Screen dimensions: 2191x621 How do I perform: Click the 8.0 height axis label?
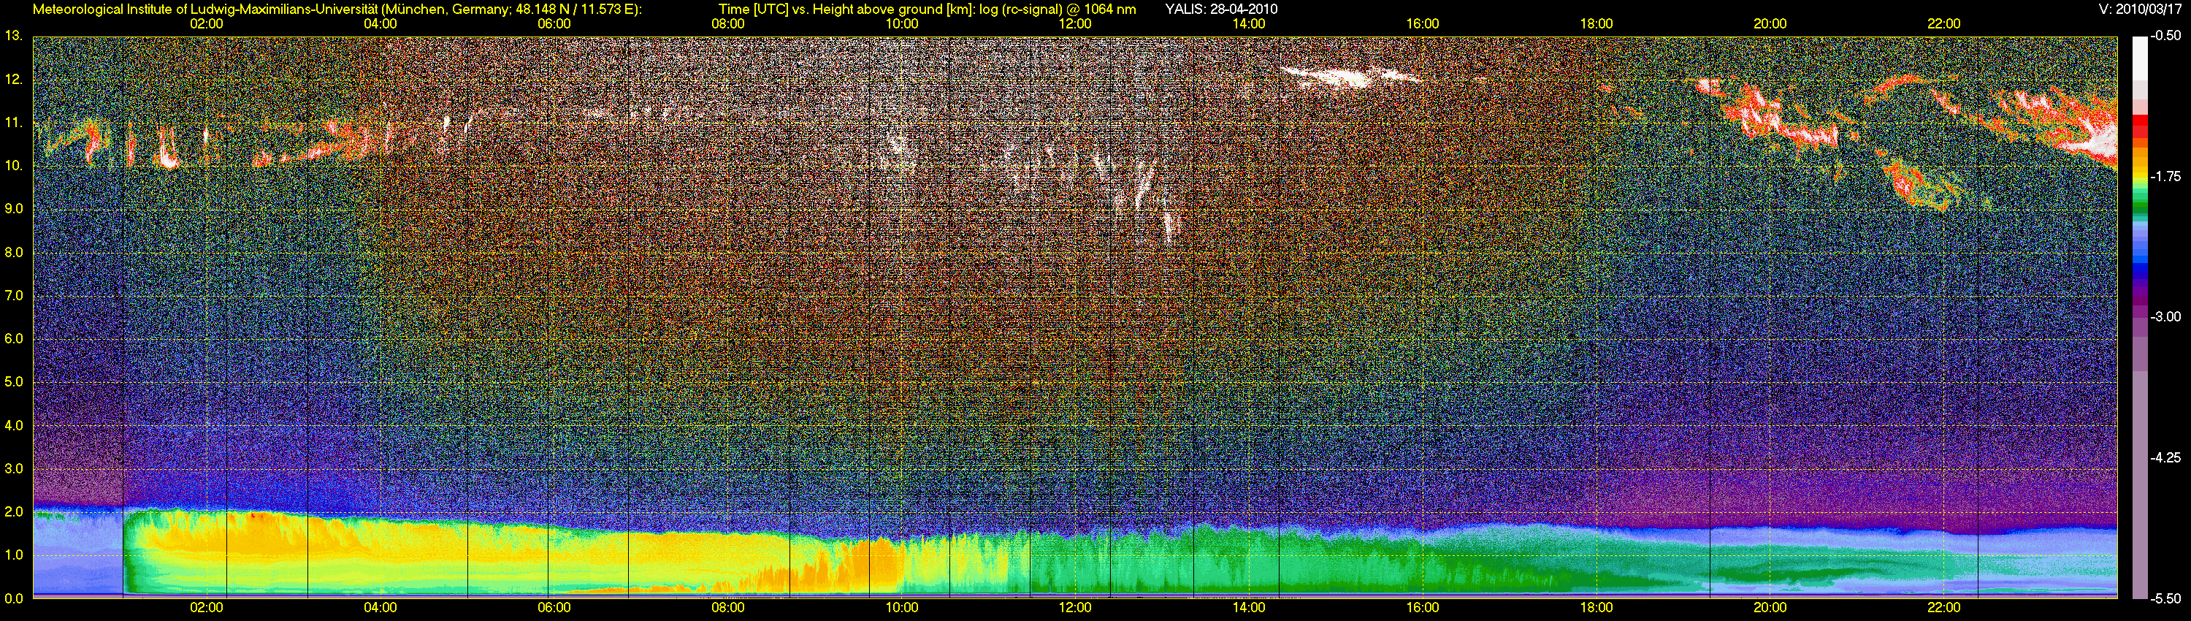[x=14, y=253]
